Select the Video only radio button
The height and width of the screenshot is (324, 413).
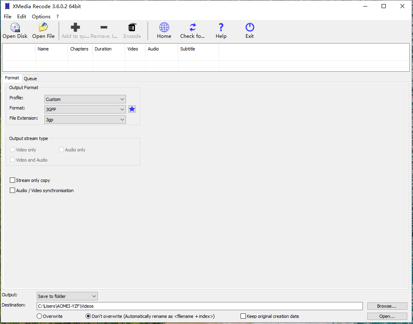(12, 150)
